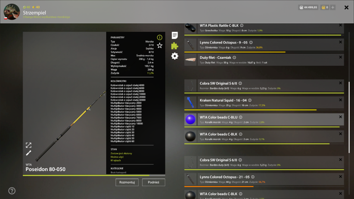
Task: Click the Podnieś button
Action: pos(154,182)
